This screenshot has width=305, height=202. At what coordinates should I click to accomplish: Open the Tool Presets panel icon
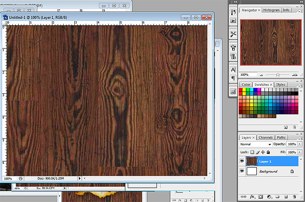(234, 34)
